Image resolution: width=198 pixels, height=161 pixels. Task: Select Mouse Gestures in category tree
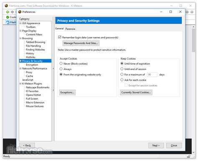tap(35, 106)
